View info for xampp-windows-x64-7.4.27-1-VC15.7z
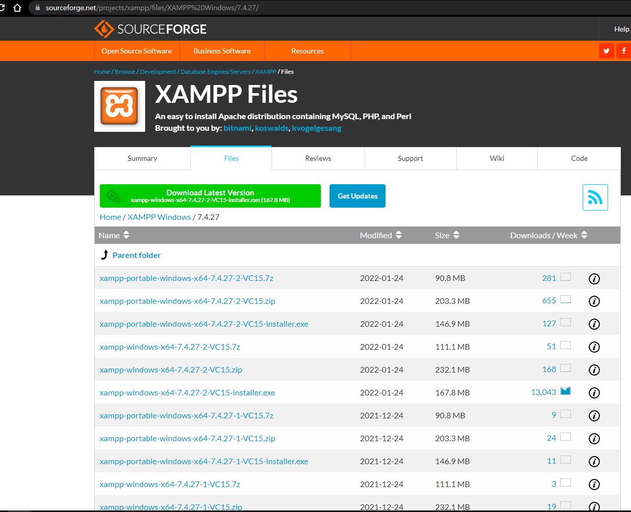The height and width of the screenshot is (512, 631). point(594,484)
